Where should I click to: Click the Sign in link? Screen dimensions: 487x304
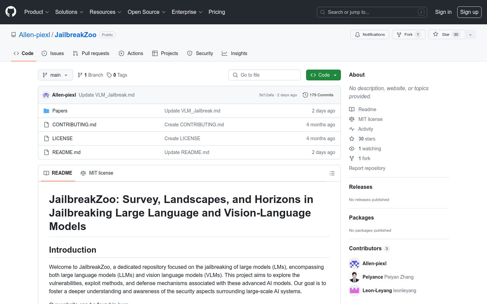tap(443, 12)
